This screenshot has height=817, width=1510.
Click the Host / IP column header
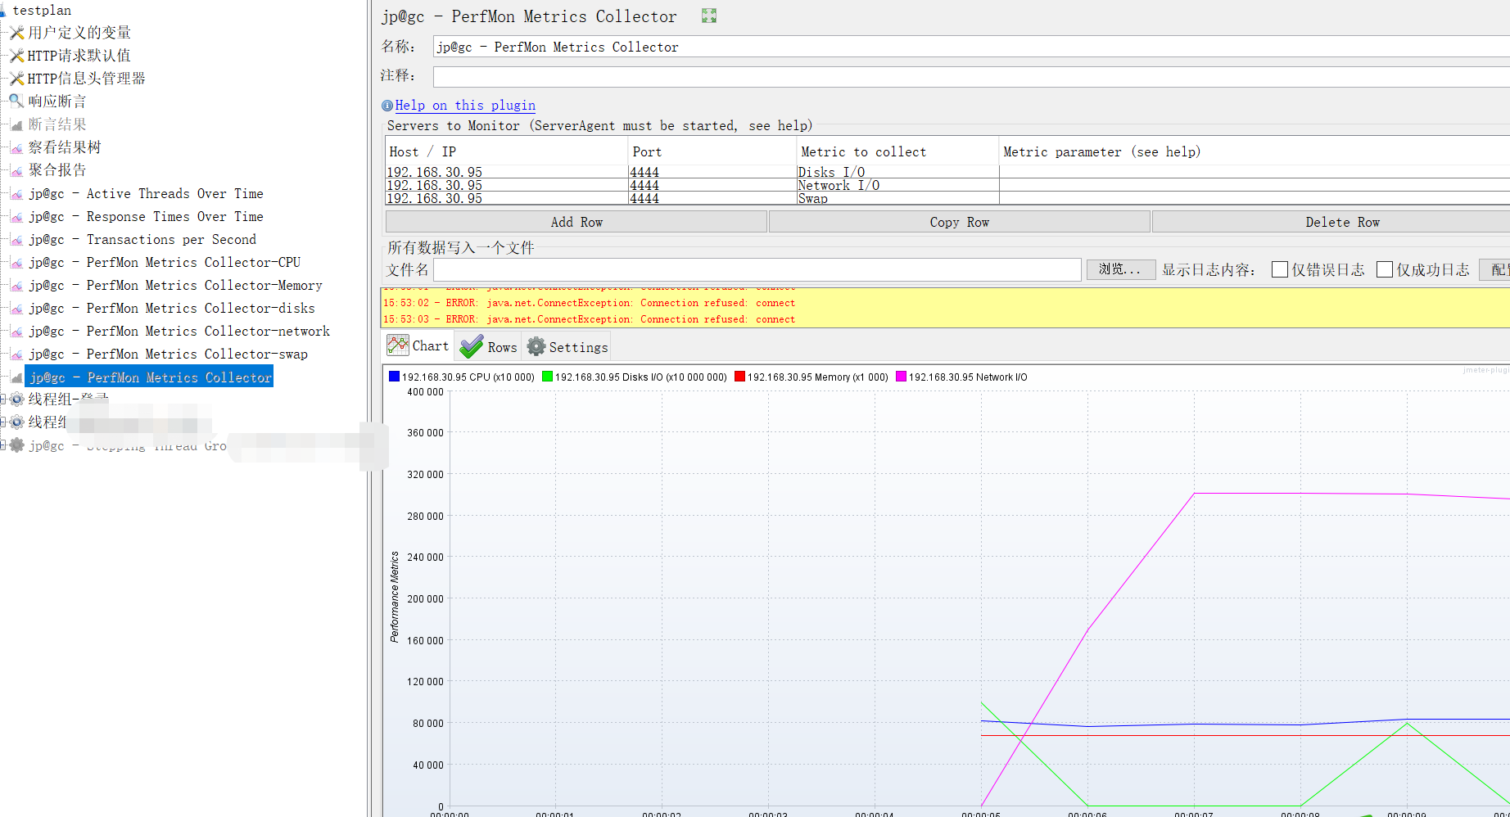point(506,151)
